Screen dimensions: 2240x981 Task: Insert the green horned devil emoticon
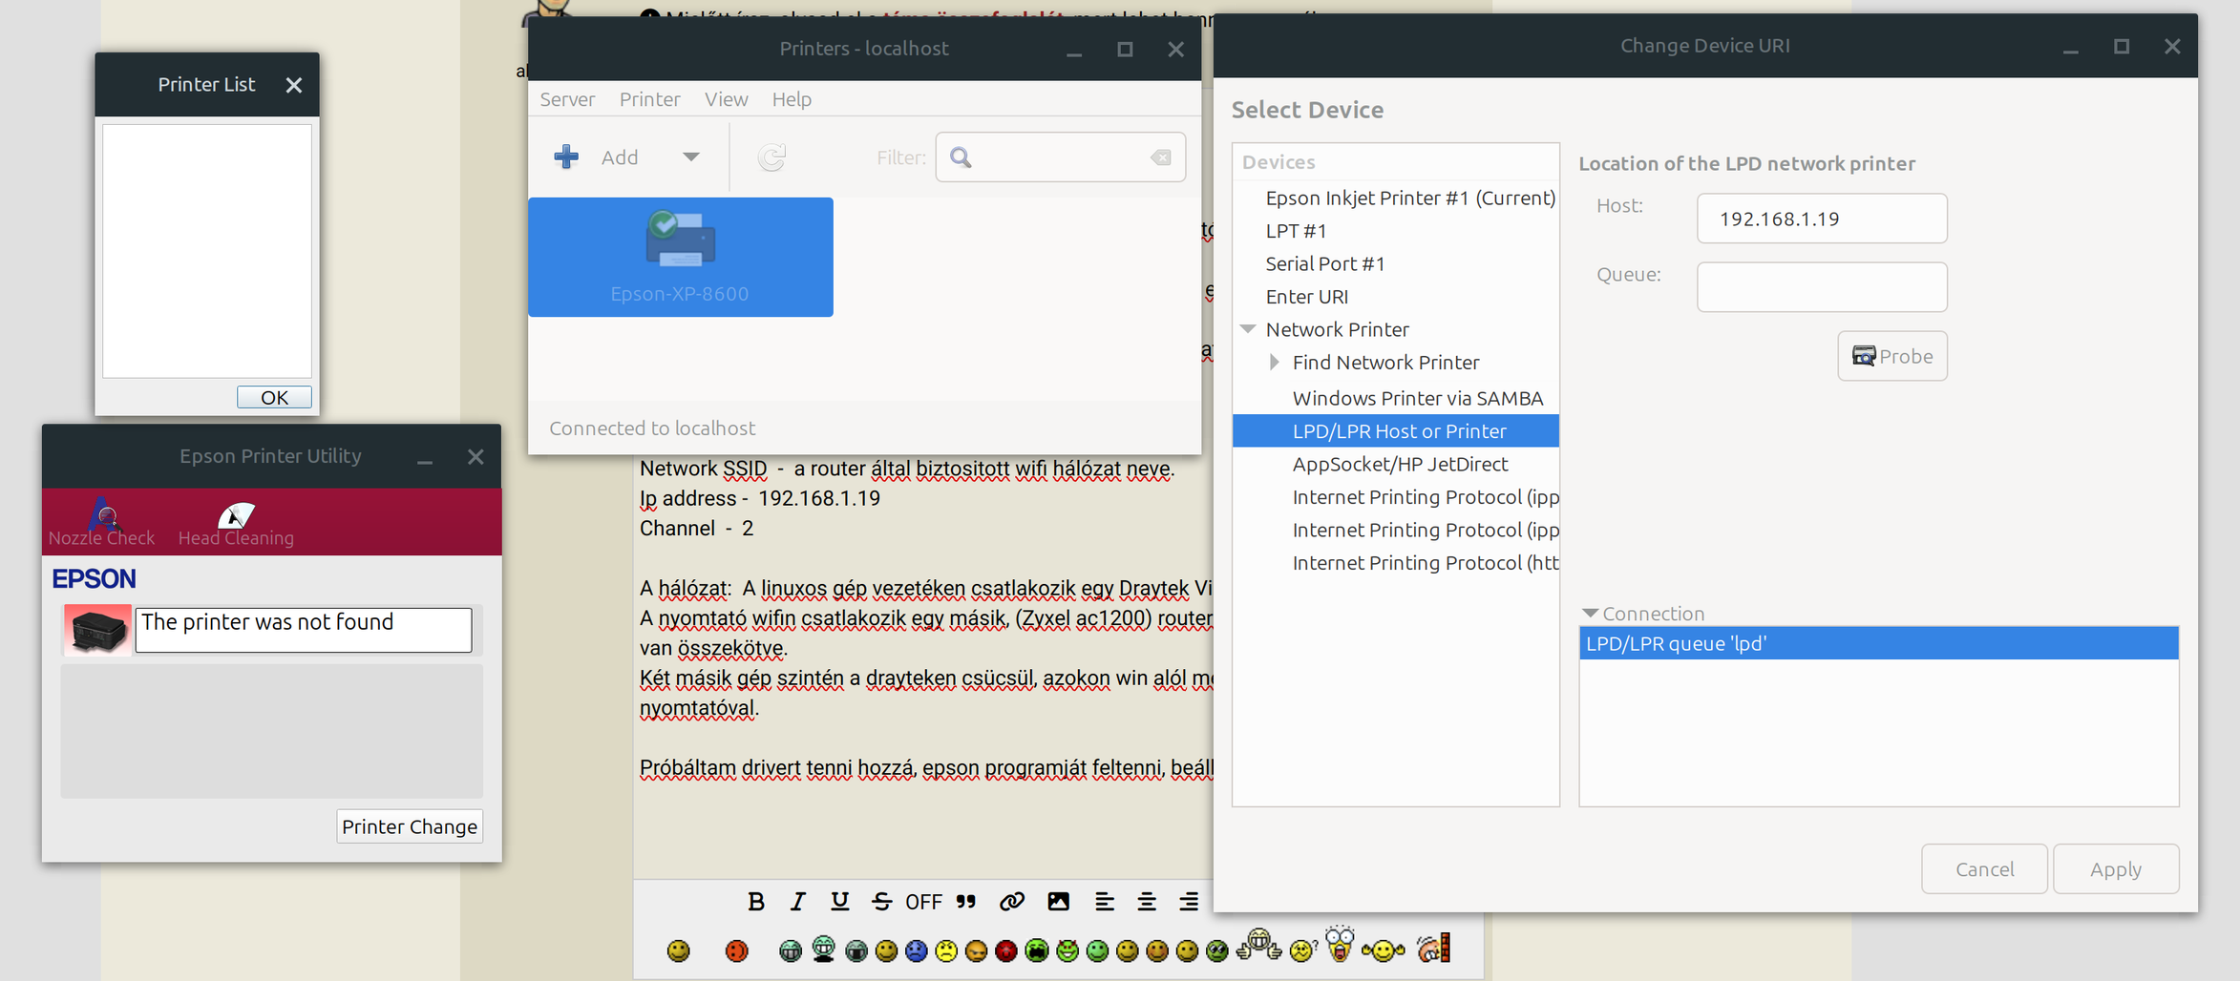[1067, 950]
